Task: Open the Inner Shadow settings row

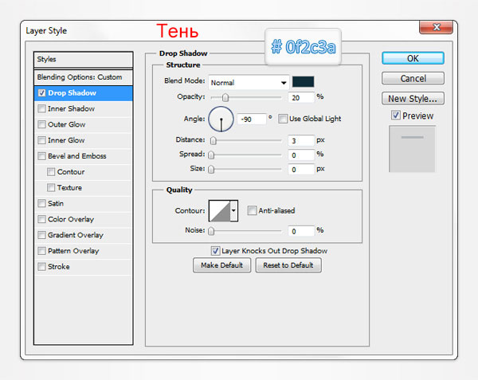Action: (x=83, y=109)
